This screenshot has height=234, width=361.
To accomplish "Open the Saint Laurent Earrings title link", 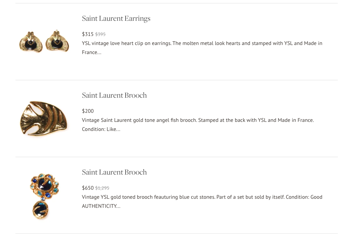I will pyautogui.click(x=116, y=18).
